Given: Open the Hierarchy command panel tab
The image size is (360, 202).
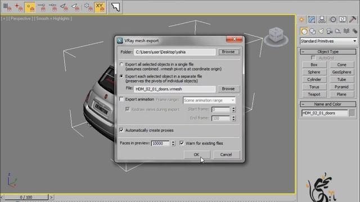Looking at the screenshot, I should 322,20.
